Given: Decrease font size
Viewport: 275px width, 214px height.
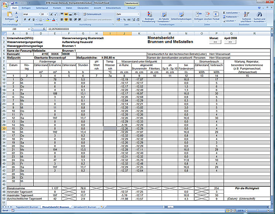Looking at the screenshot, I should (x=55, y=14).
